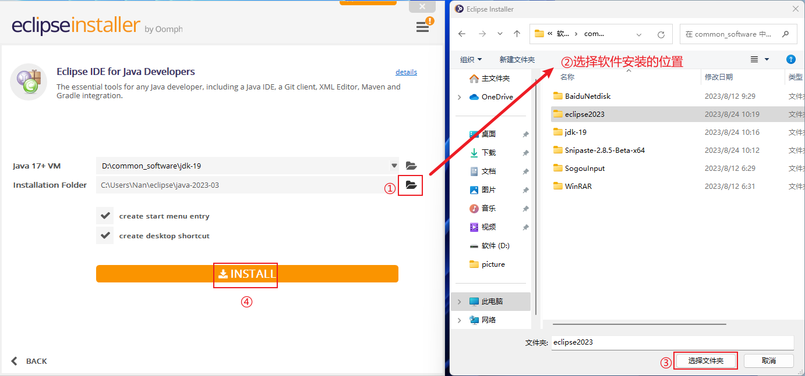Expand the address bar path dropdown
The image size is (805, 376).
(640, 34)
